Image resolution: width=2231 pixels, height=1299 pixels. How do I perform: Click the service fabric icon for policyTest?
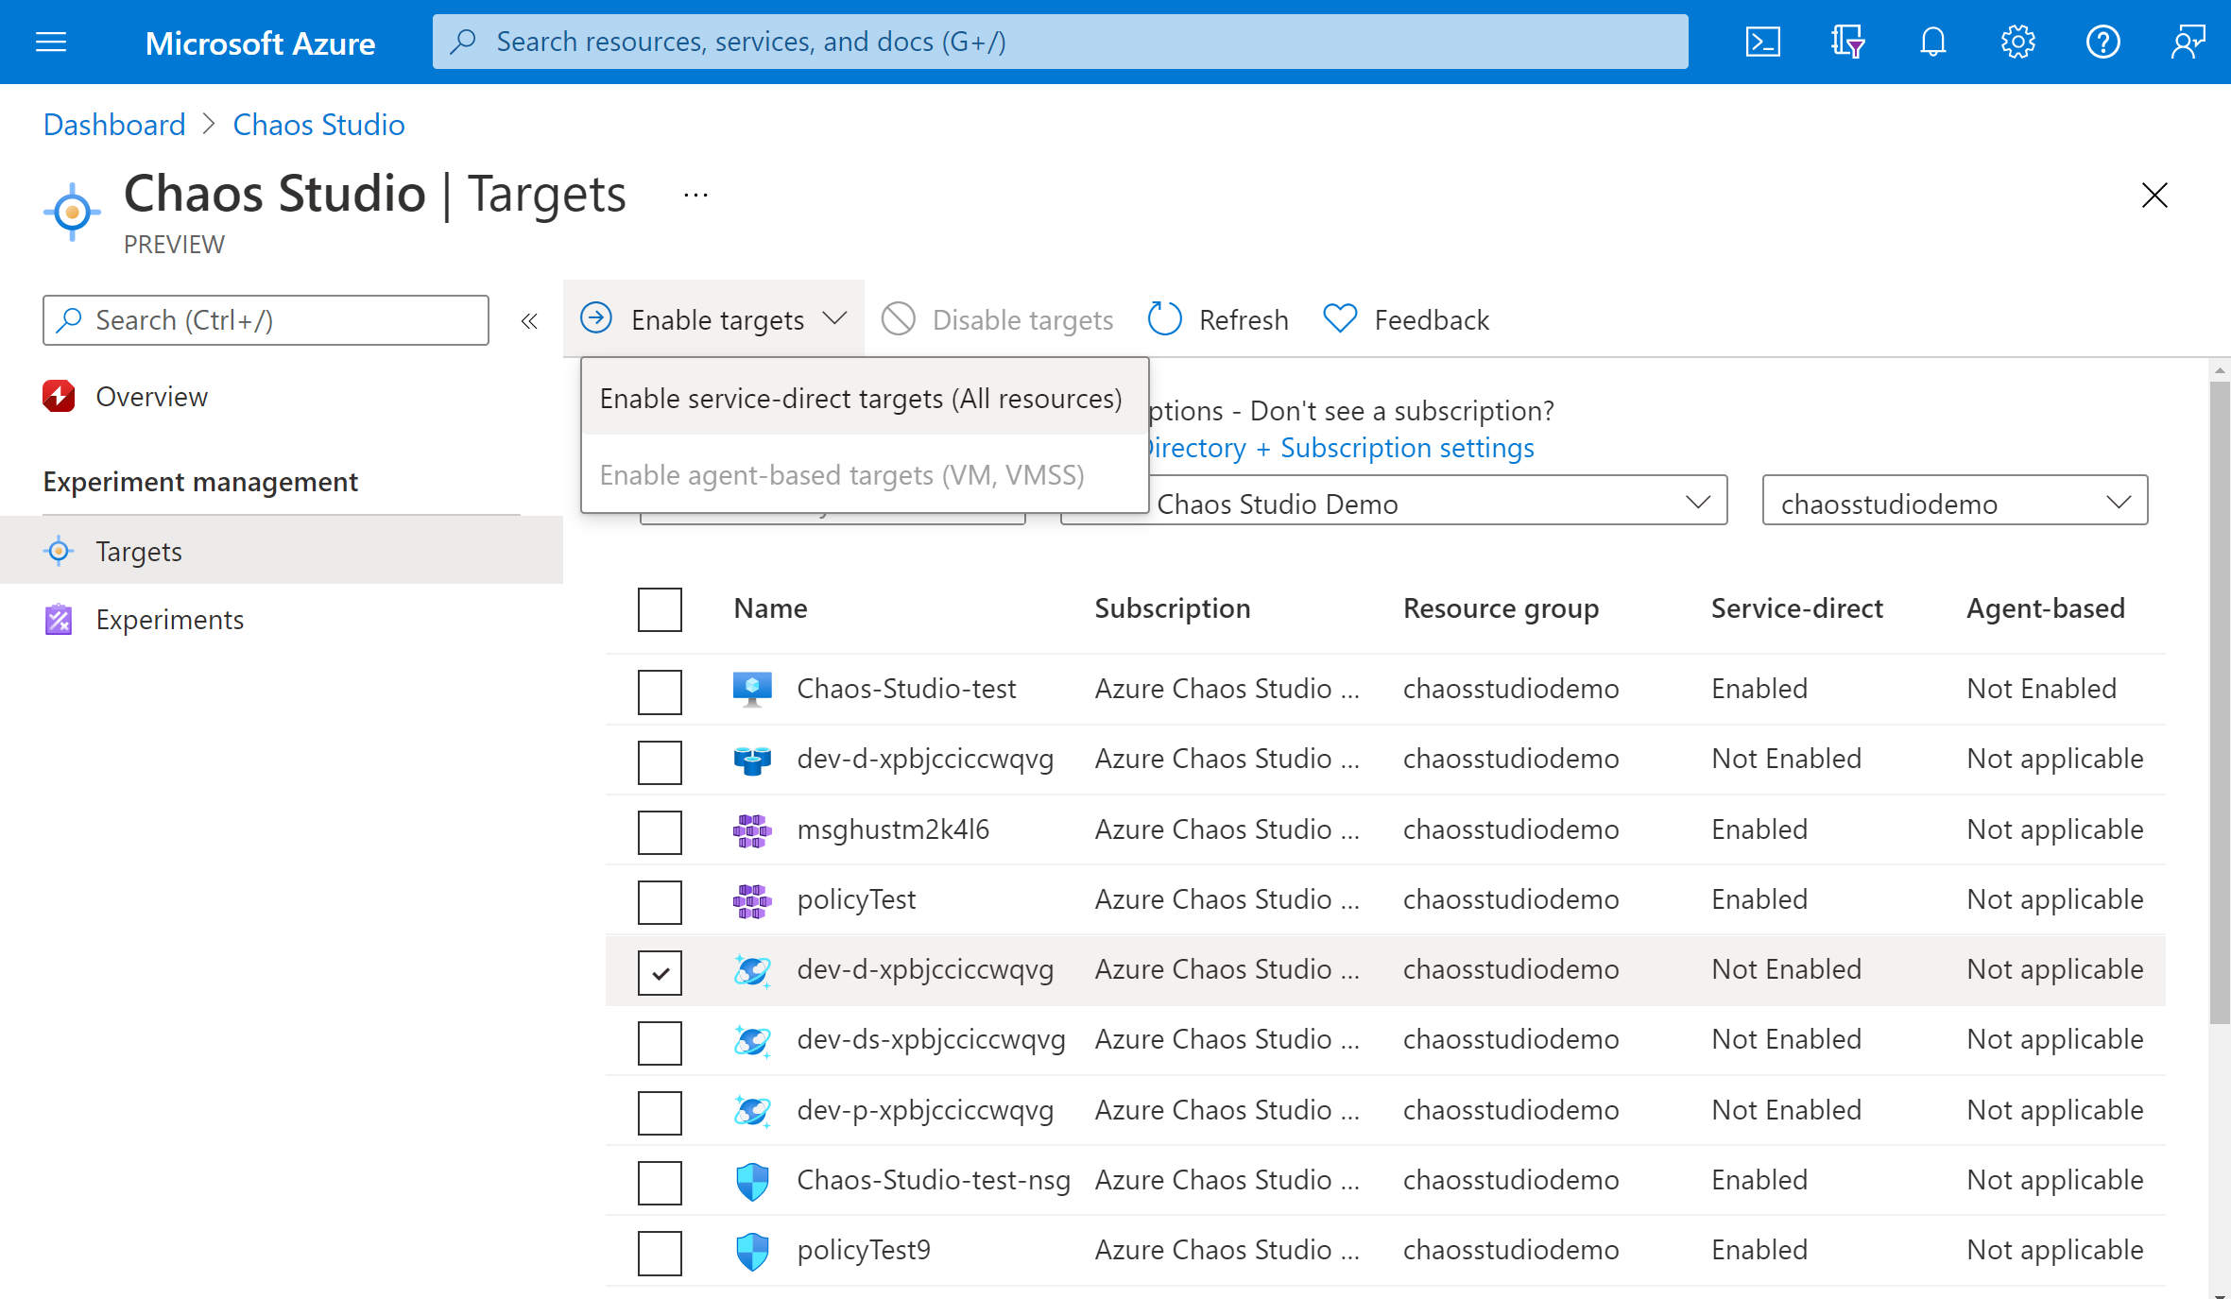point(753,900)
